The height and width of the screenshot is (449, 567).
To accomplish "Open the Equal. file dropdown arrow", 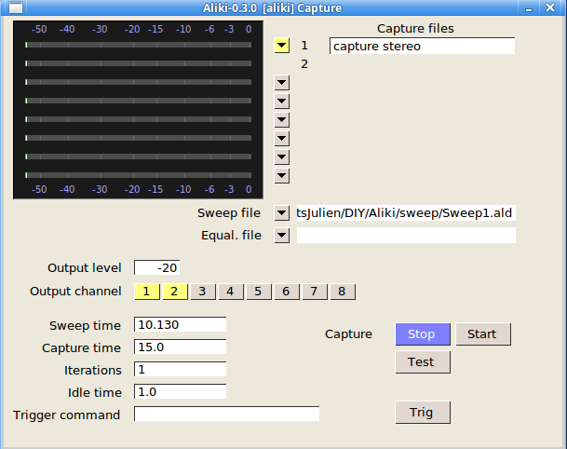I will pyautogui.click(x=282, y=236).
